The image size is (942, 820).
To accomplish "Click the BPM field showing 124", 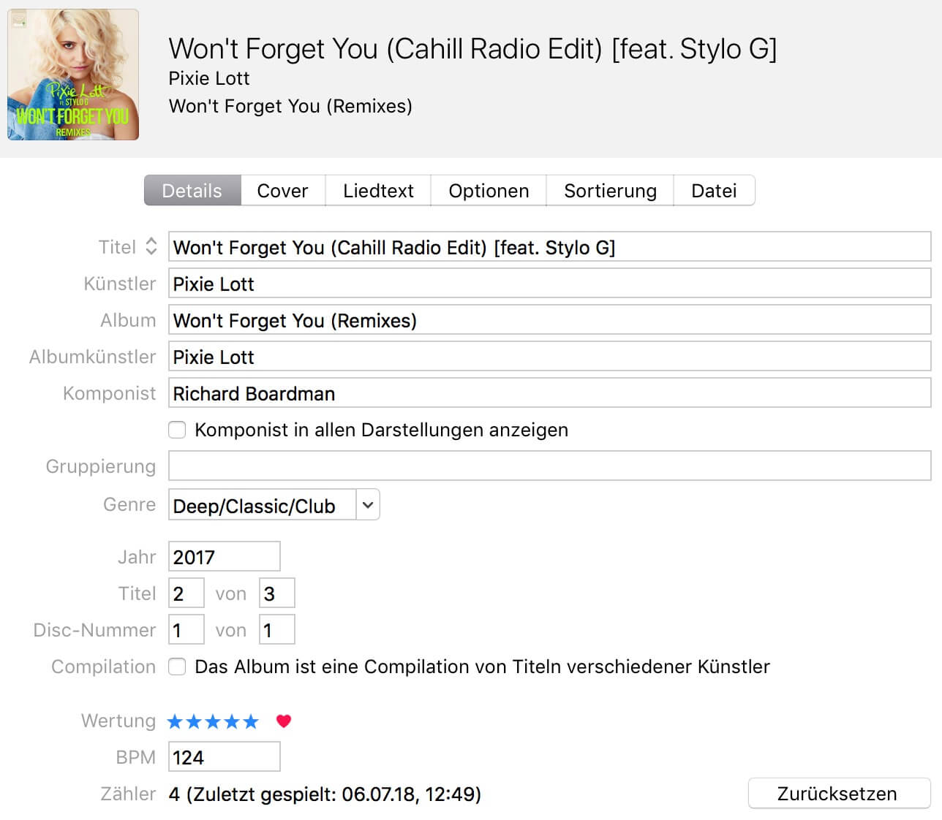I will pyautogui.click(x=224, y=757).
